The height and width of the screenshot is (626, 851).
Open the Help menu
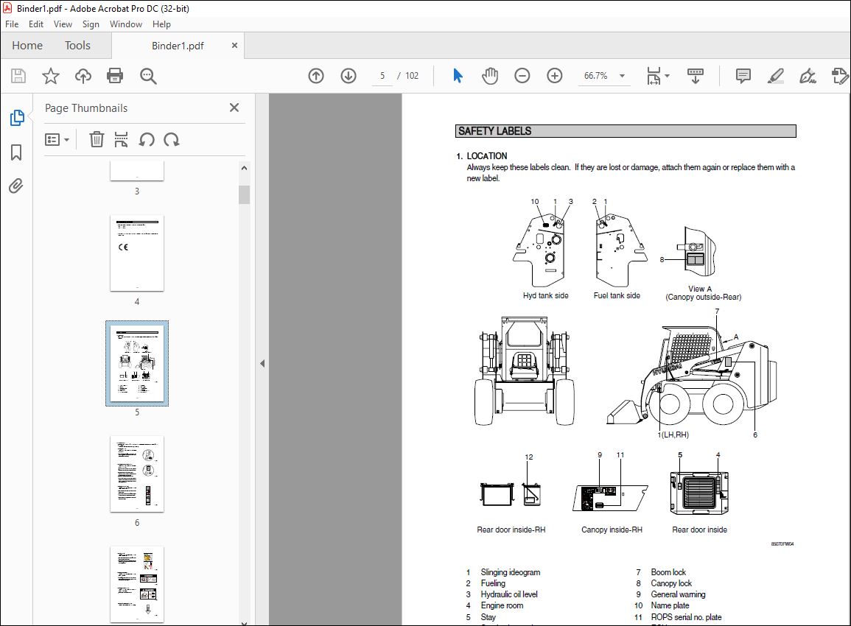[x=161, y=24]
